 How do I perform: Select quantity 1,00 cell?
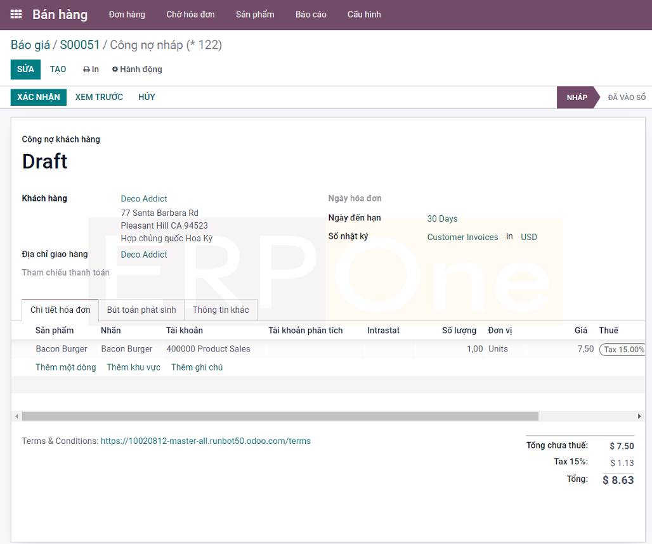point(475,349)
